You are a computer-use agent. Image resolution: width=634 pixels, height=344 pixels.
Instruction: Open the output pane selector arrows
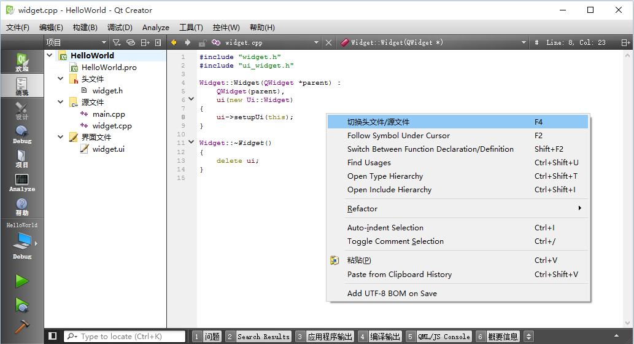pos(528,336)
